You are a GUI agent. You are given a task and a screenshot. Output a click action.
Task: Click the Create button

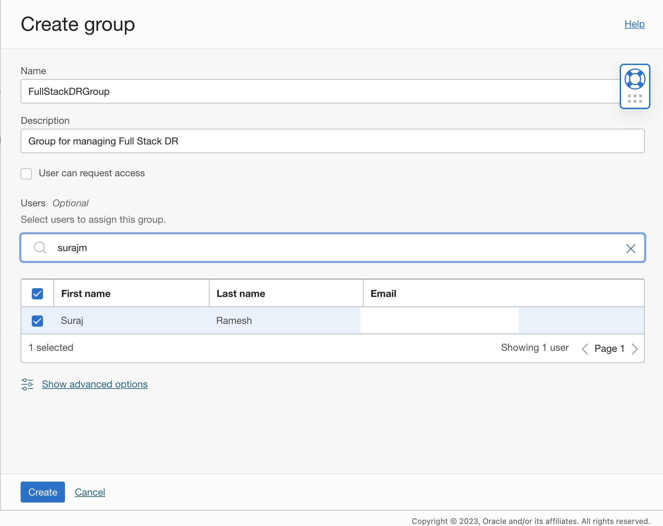42,492
